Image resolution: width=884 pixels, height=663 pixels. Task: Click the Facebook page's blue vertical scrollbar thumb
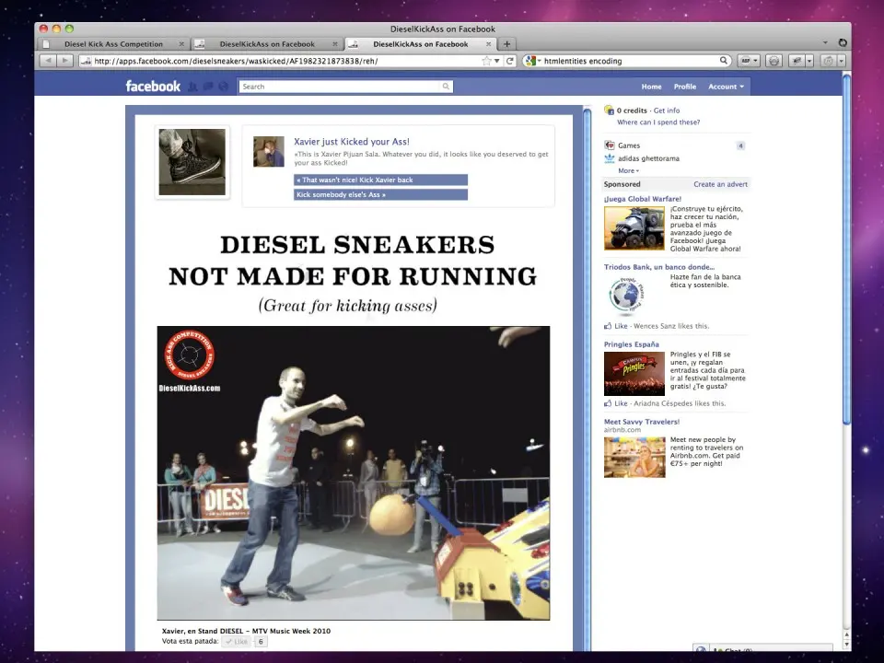coord(846,248)
